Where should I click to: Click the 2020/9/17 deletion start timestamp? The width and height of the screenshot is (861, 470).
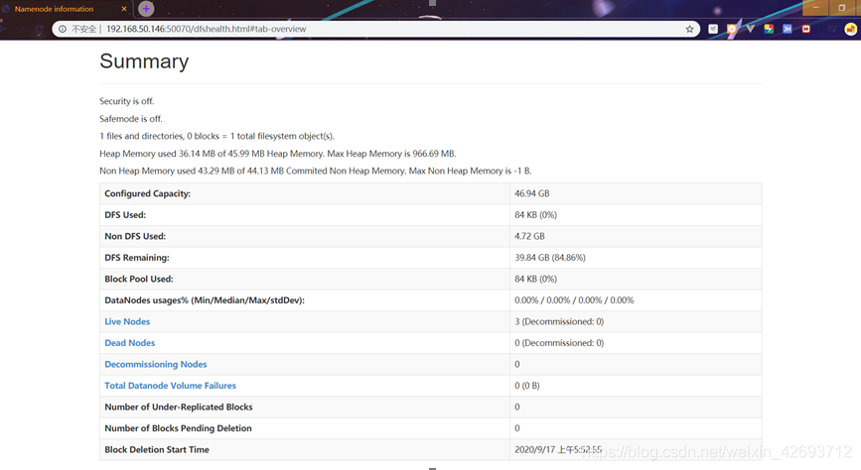558,450
